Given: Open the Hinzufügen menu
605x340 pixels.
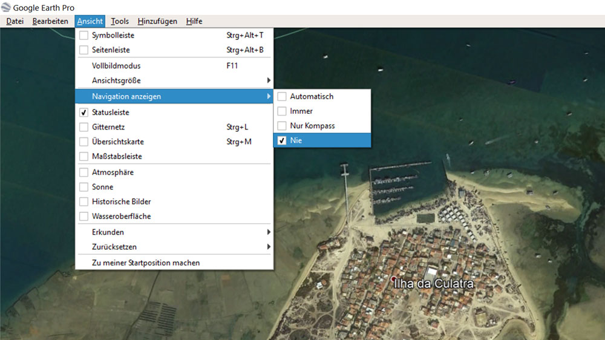Looking at the screenshot, I should (x=157, y=21).
